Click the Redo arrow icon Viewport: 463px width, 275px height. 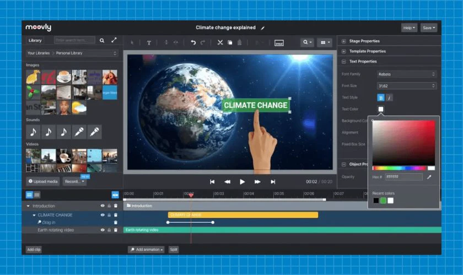(203, 42)
